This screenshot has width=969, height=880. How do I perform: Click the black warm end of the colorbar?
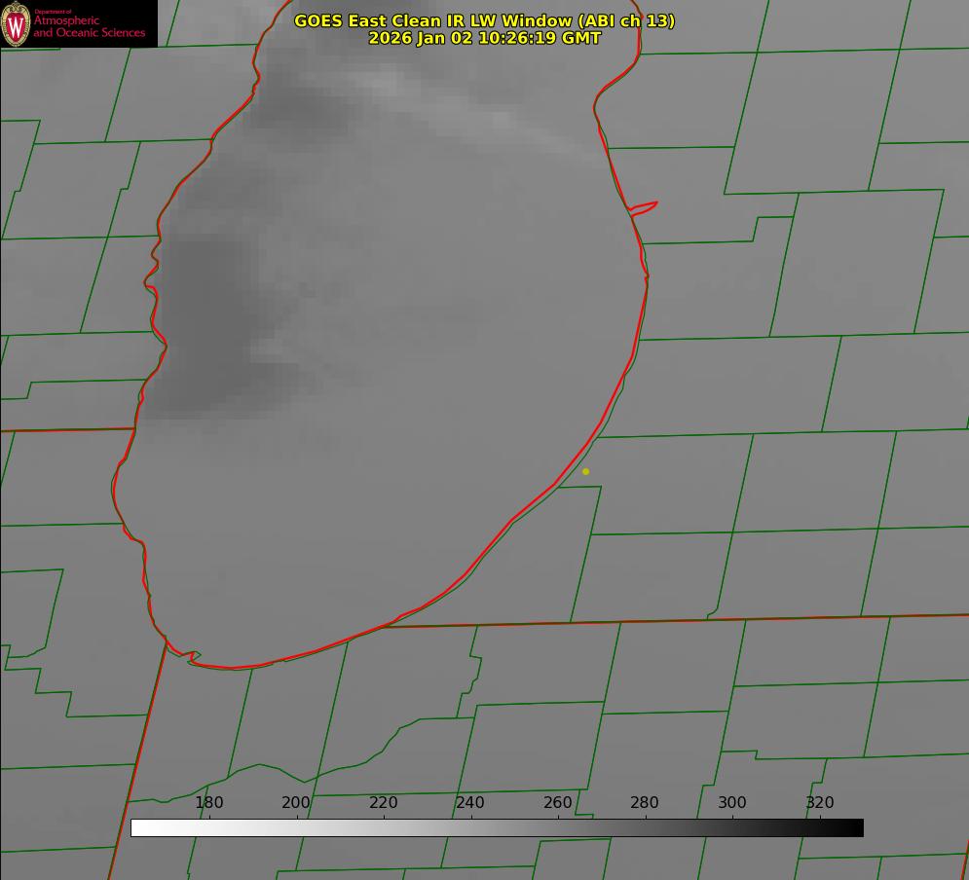(855, 827)
